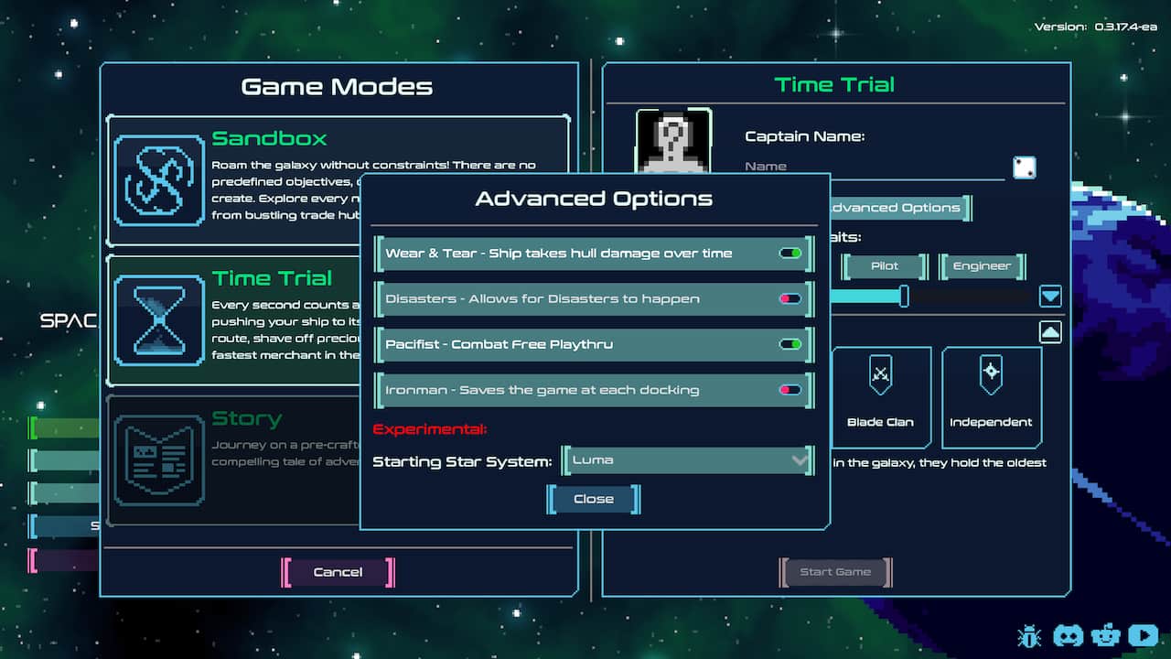1171x659 pixels.
Task: Open the Starting Star System dropdown
Action: [x=688, y=460]
